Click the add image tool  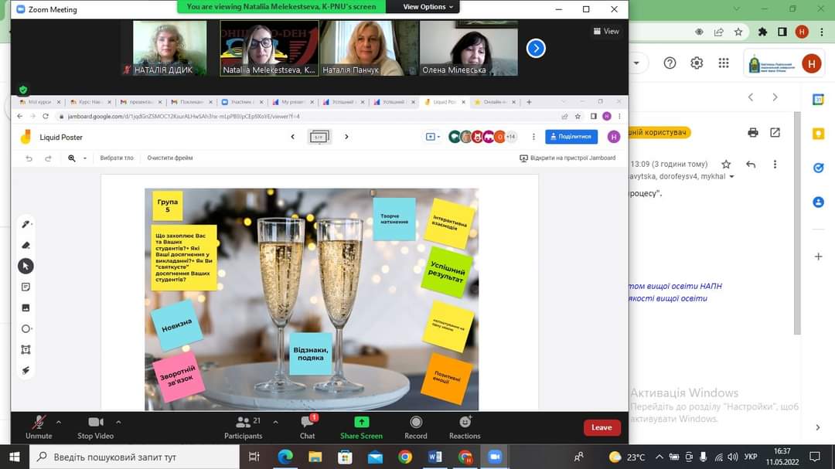coord(26,308)
